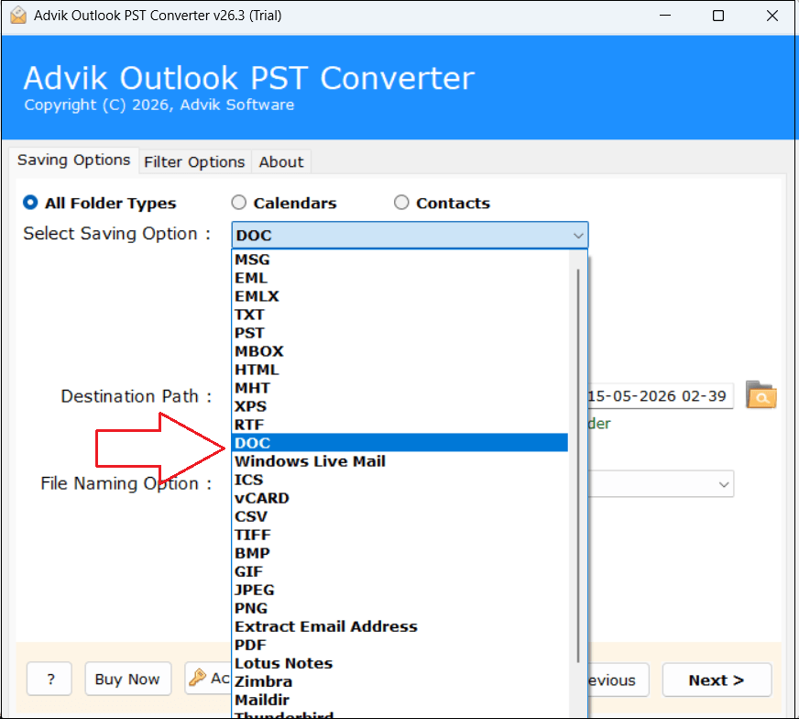Click the browse folder icon beside Destination Path
This screenshot has width=799, height=719.
click(761, 394)
